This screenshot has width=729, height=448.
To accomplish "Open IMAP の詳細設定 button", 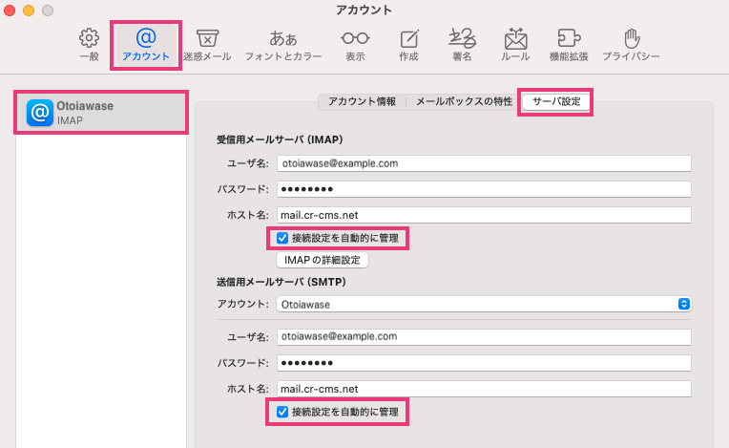I will tap(323, 260).
